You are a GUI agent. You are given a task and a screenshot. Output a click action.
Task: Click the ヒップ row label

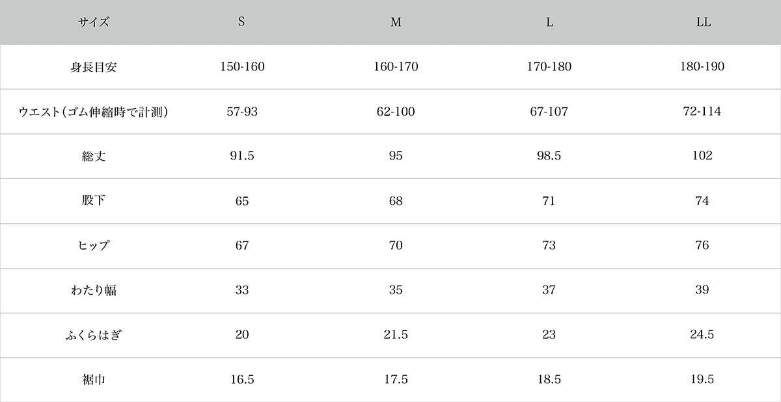point(95,246)
